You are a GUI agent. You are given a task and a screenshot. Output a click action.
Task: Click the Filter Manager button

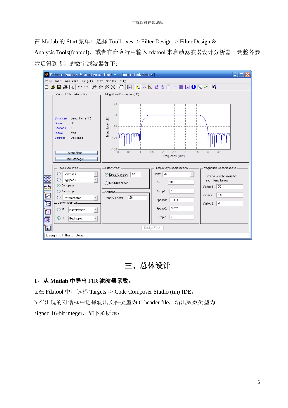click(77, 159)
